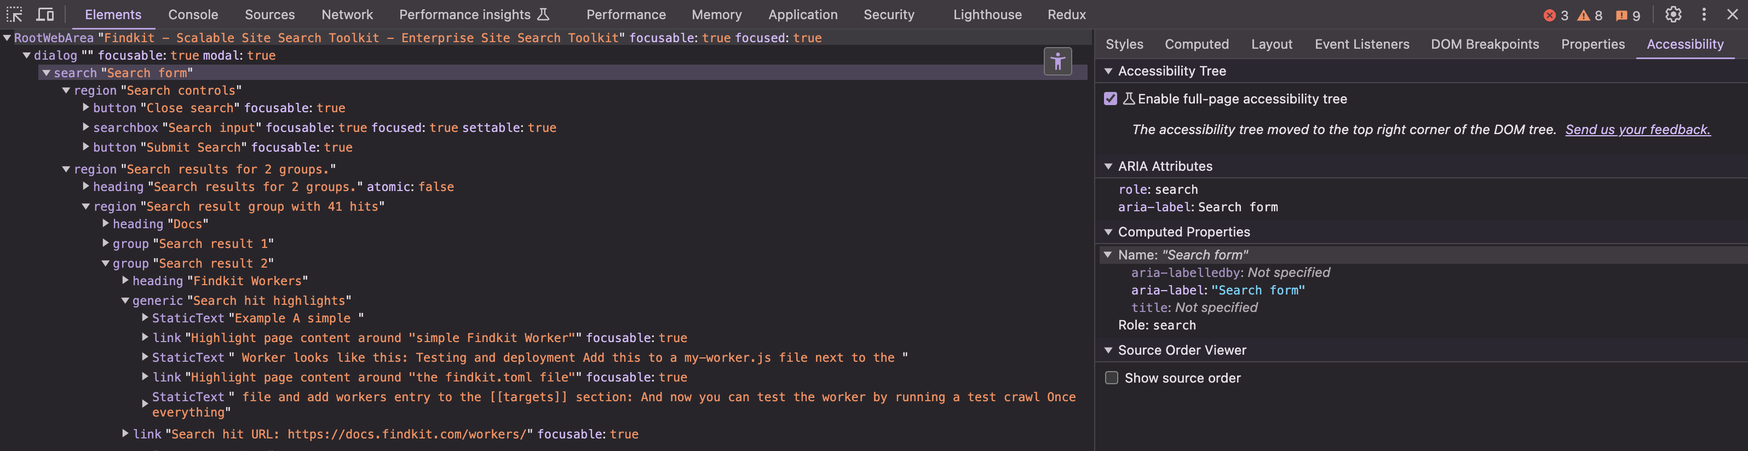This screenshot has height=451, width=1748.
Task: Select link node about "the findkit.toml file"
Action: pyautogui.click(x=419, y=377)
